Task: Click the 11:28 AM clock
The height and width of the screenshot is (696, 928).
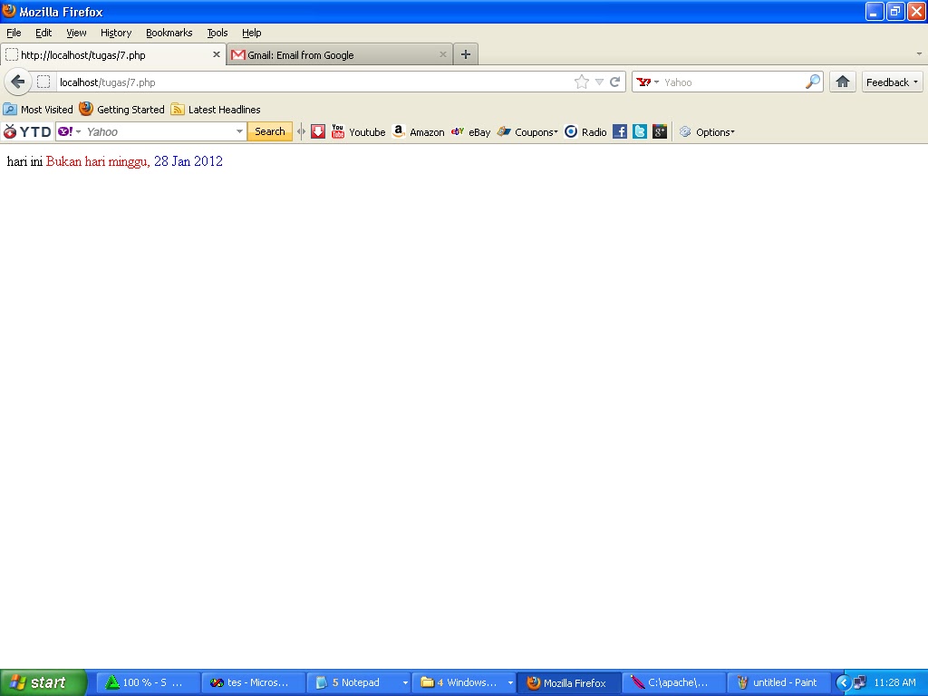Action: pos(894,683)
